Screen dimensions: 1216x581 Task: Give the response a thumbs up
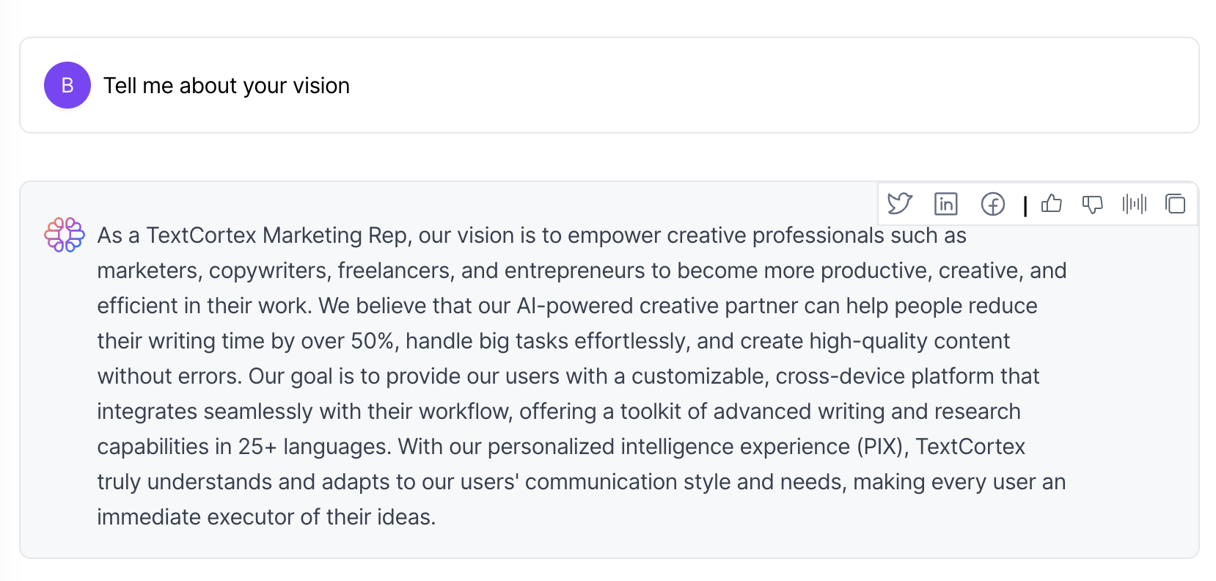coord(1052,203)
